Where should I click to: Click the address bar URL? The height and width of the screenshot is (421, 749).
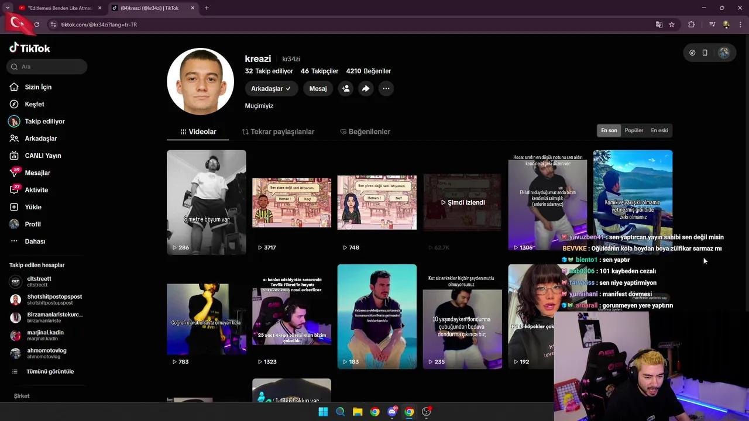click(99, 25)
